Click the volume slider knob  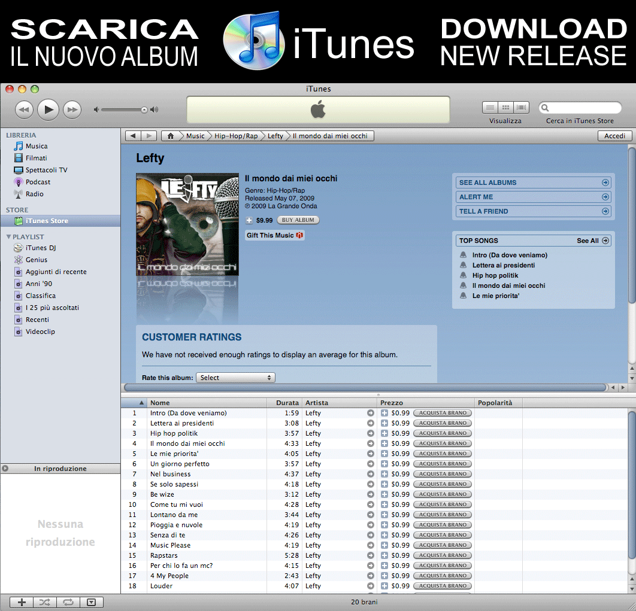pyautogui.click(x=144, y=110)
